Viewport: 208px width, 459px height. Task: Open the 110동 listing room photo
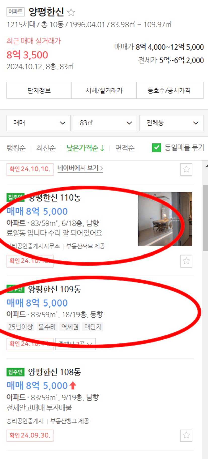pos(165,219)
